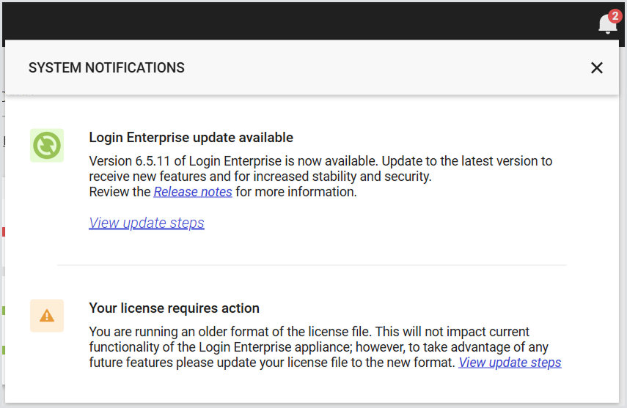Open the Release notes link

coord(193,192)
